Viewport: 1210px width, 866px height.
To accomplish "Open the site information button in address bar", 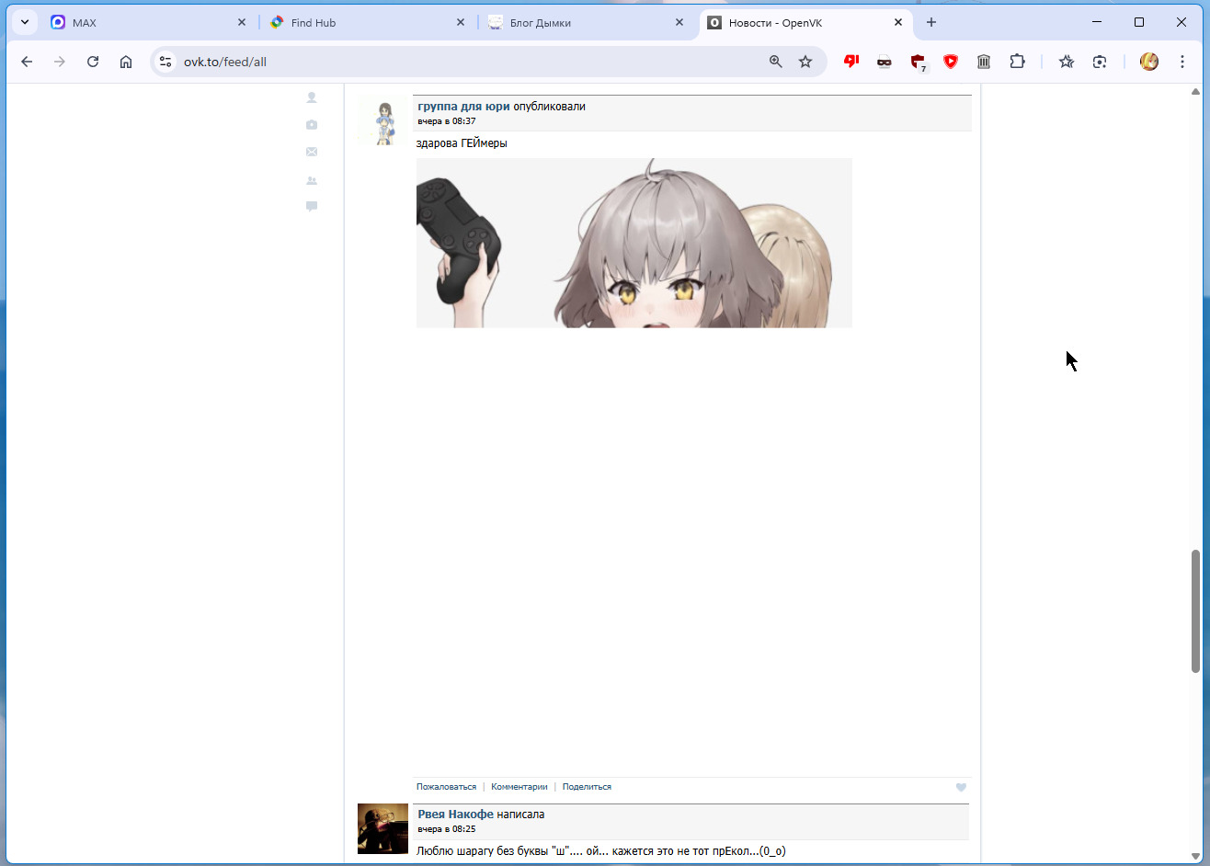I will tap(166, 62).
